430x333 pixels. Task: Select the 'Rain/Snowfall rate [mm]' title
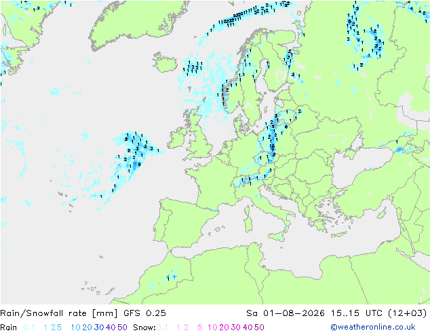point(59,313)
